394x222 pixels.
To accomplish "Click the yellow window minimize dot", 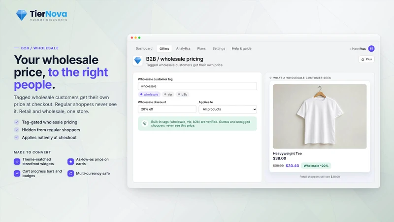I will [136, 38].
